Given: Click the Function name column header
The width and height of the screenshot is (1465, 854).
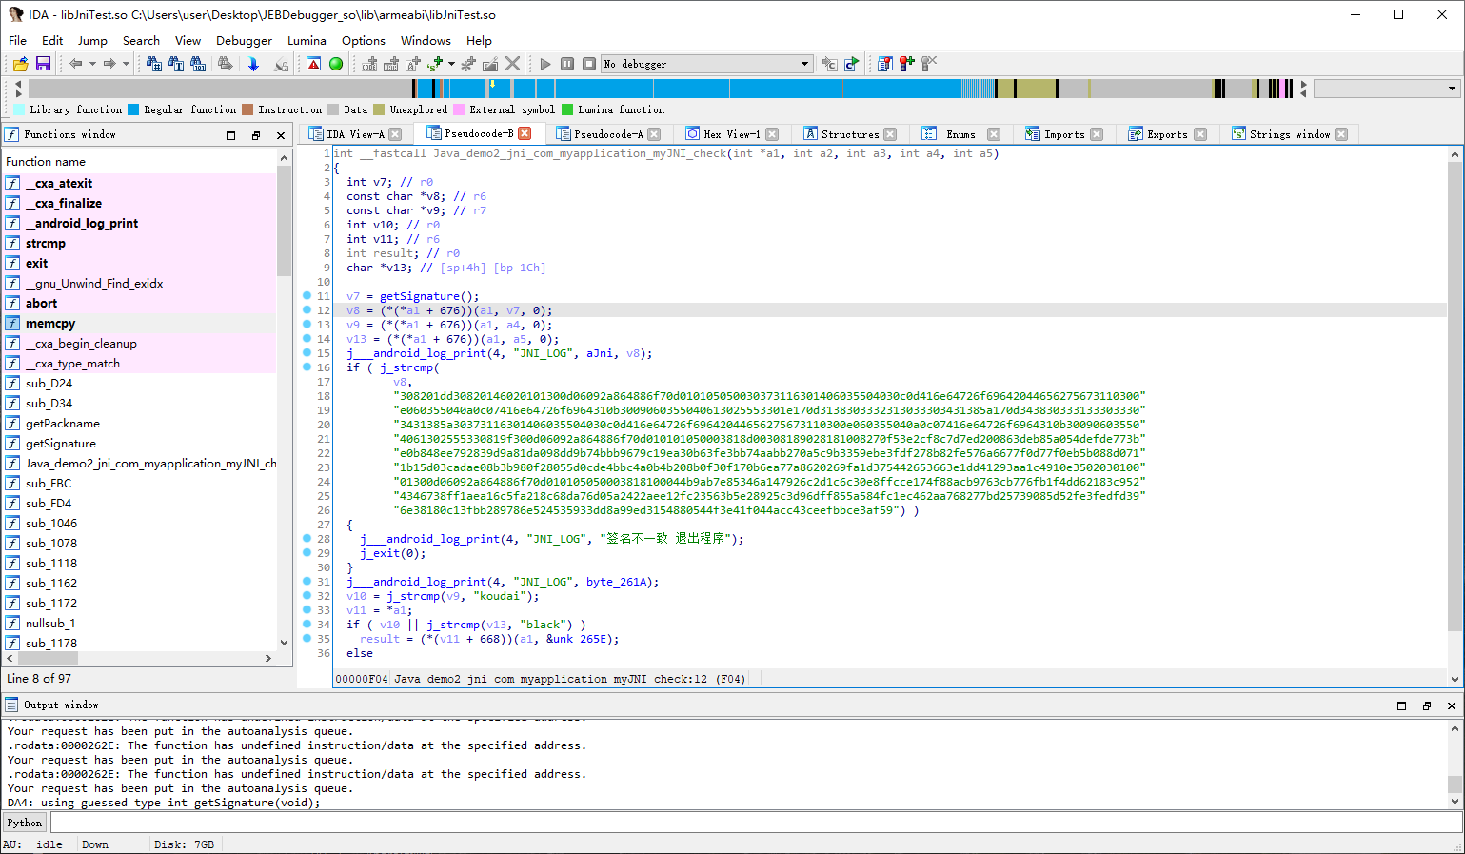Looking at the screenshot, I should [140, 162].
